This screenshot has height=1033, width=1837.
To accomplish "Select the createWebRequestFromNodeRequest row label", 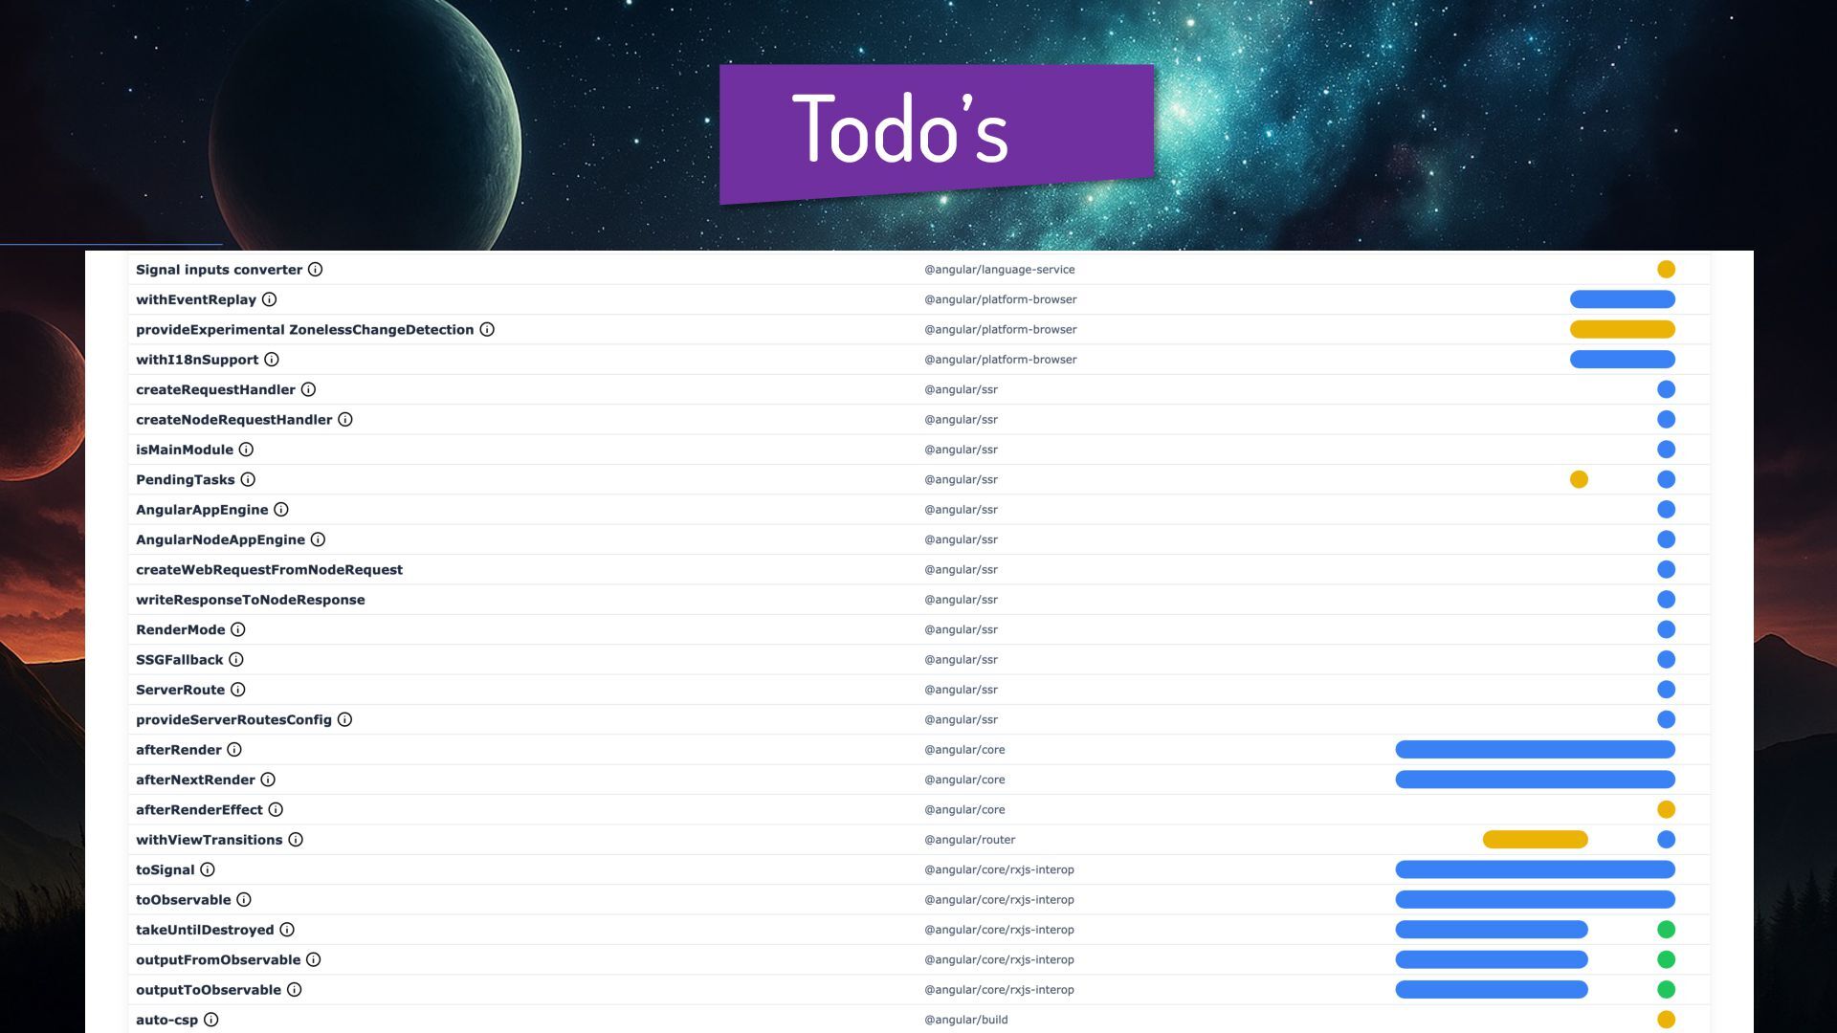I will point(269,570).
